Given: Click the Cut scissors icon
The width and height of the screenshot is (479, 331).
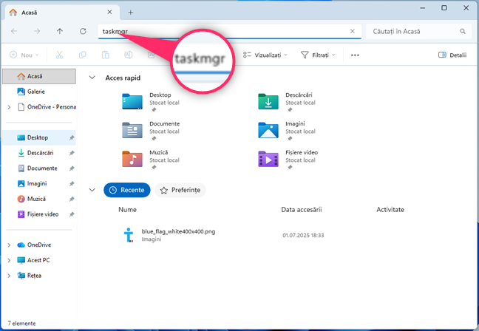Looking at the screenshot, I should [59, 55].
